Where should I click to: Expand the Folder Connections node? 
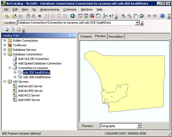(5, 40)
